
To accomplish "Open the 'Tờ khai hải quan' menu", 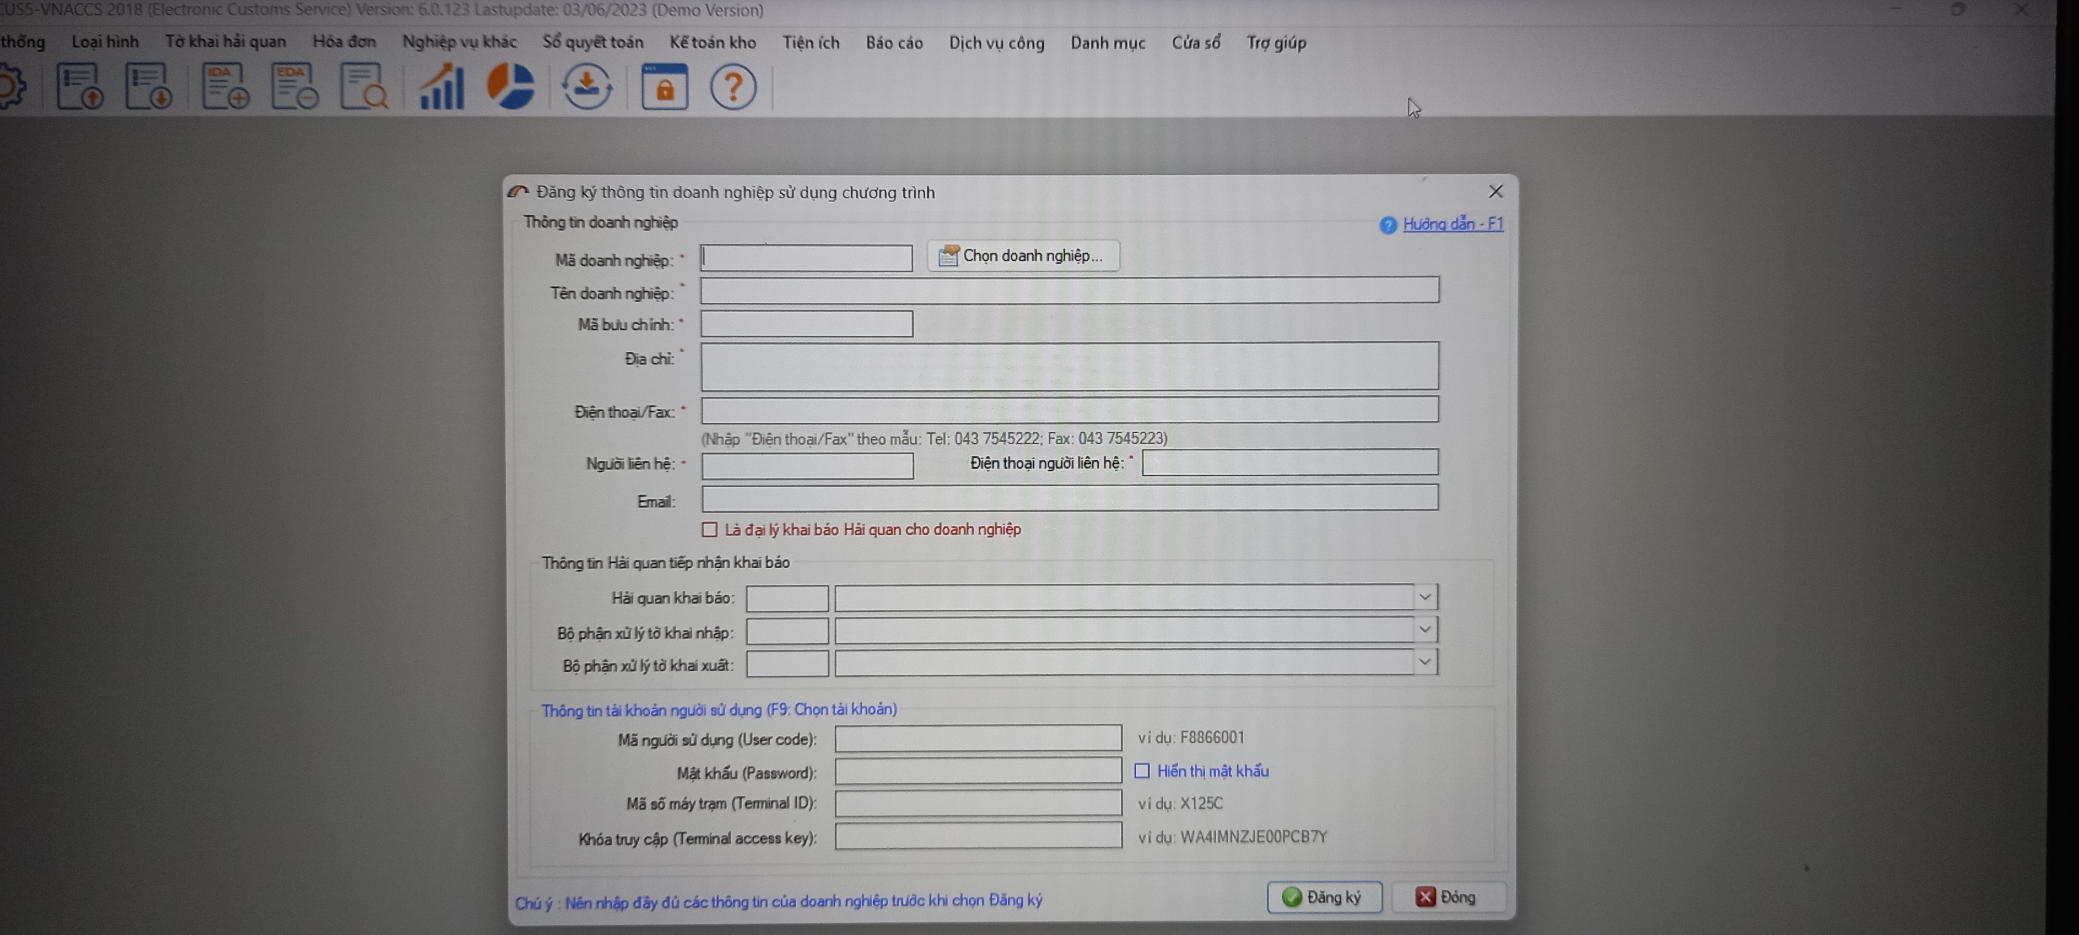I will click(x=225, y=42).
